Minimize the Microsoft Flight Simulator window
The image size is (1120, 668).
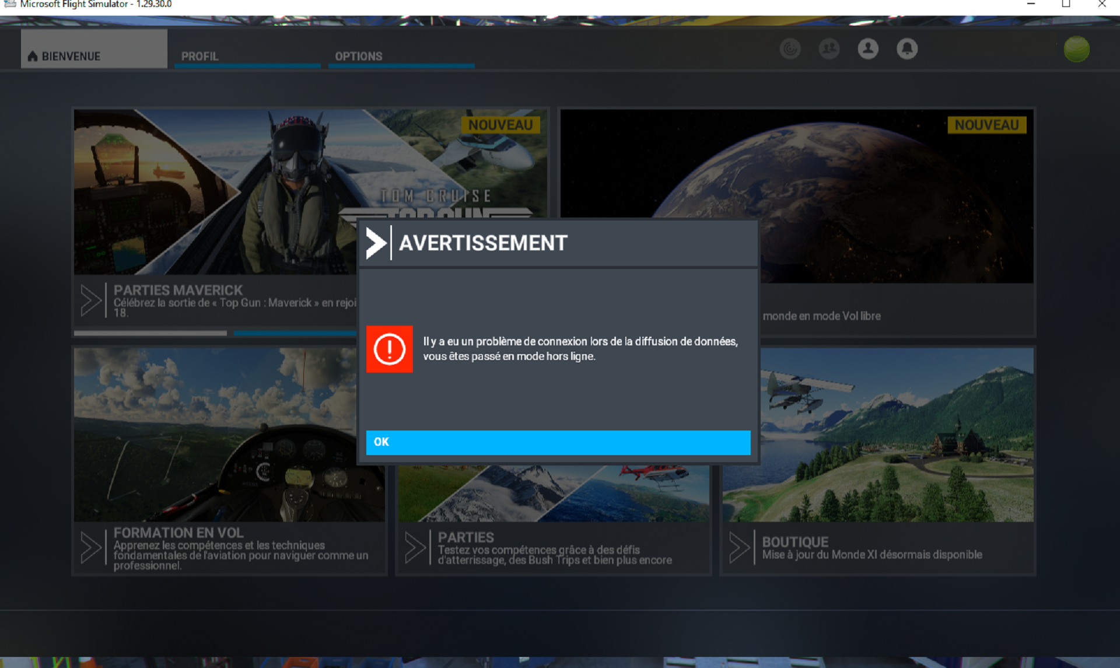1031,5
